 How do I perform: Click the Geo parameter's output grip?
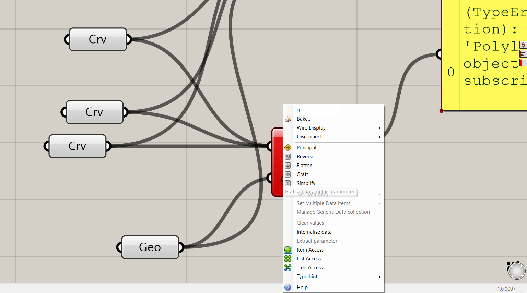pyautogui.click(x=181, y=247)
